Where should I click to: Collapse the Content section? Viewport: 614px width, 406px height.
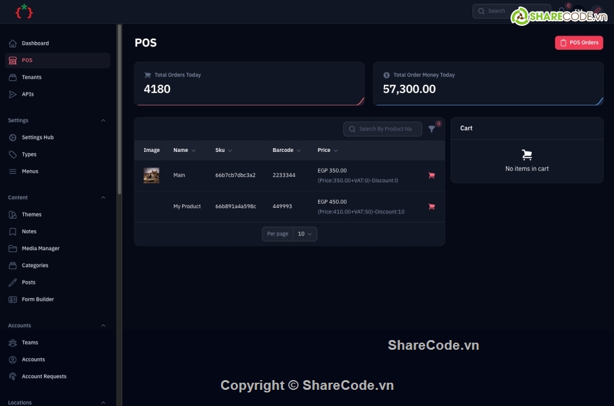[103, 197]
